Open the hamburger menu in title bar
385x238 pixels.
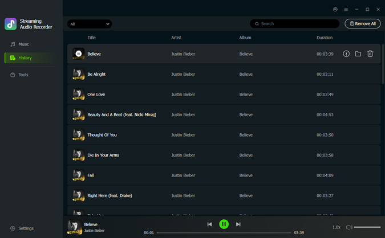coord(346,9)
